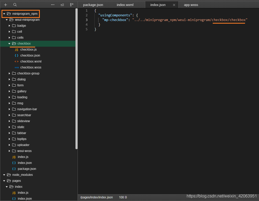
Task: Click the searchbar folder icon
Action: click(14, 115)
